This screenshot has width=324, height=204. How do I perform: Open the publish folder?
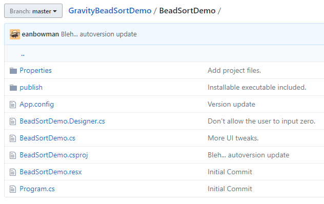31,88
